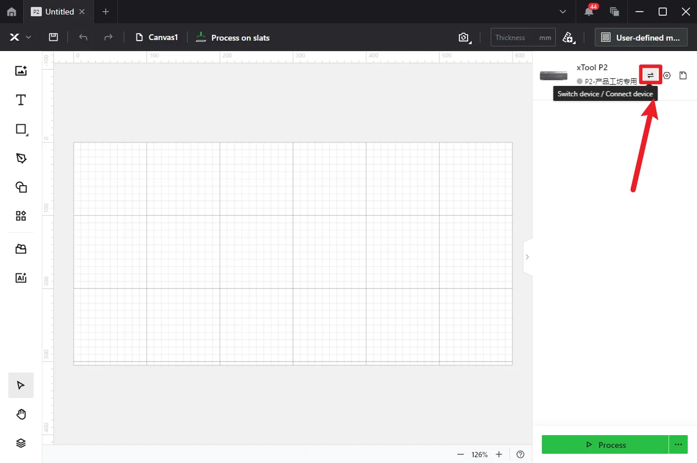Switch to the Untitled project tab

tap(59, 12)
